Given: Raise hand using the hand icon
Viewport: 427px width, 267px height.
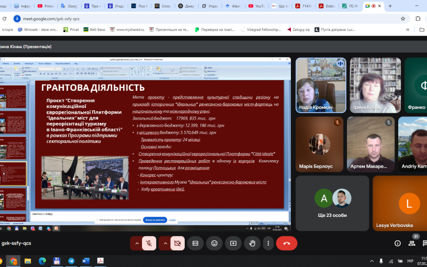Looking at the screenshot, I should pyautogui.click(x=252, y=244).
